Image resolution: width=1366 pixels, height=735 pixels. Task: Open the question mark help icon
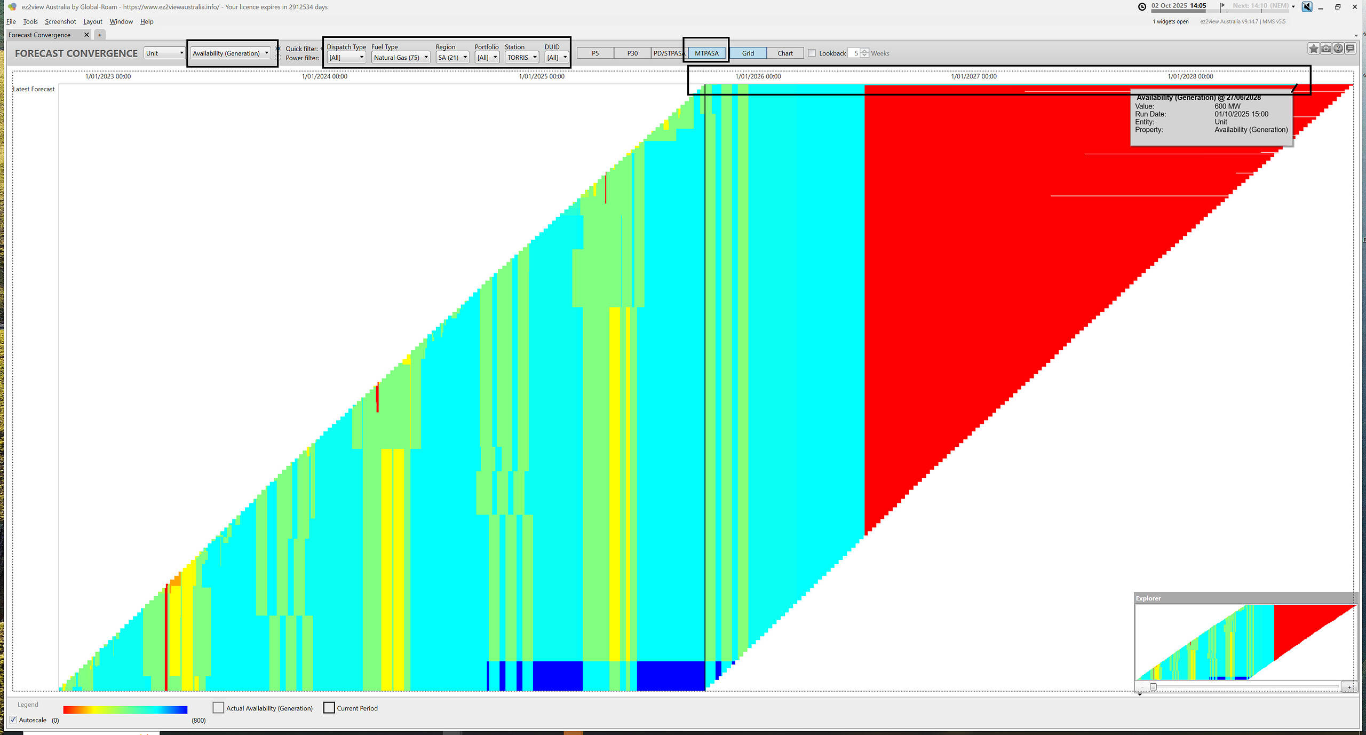[x=1338, y=49]
